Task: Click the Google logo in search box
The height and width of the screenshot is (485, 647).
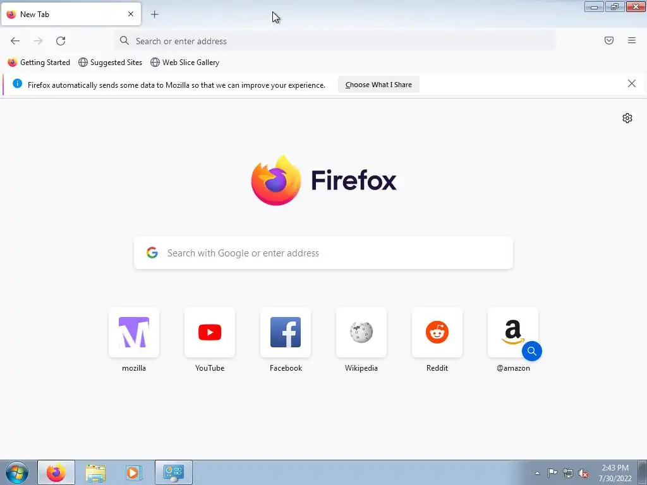Action: point(152,253)
